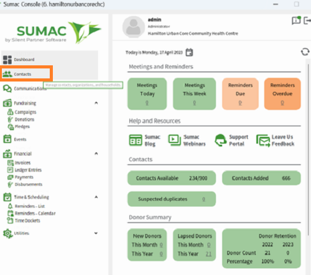Screen dimensions: 311x275
Task: Click the Contacts Available tile
Action: [x=172, y=178]
